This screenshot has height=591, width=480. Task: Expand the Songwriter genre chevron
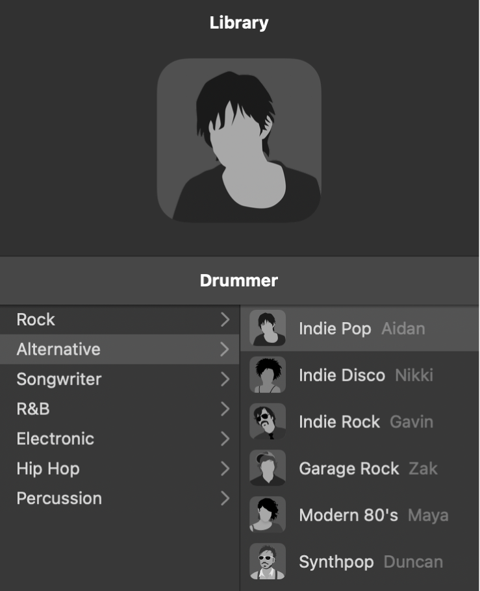[227, 379]
